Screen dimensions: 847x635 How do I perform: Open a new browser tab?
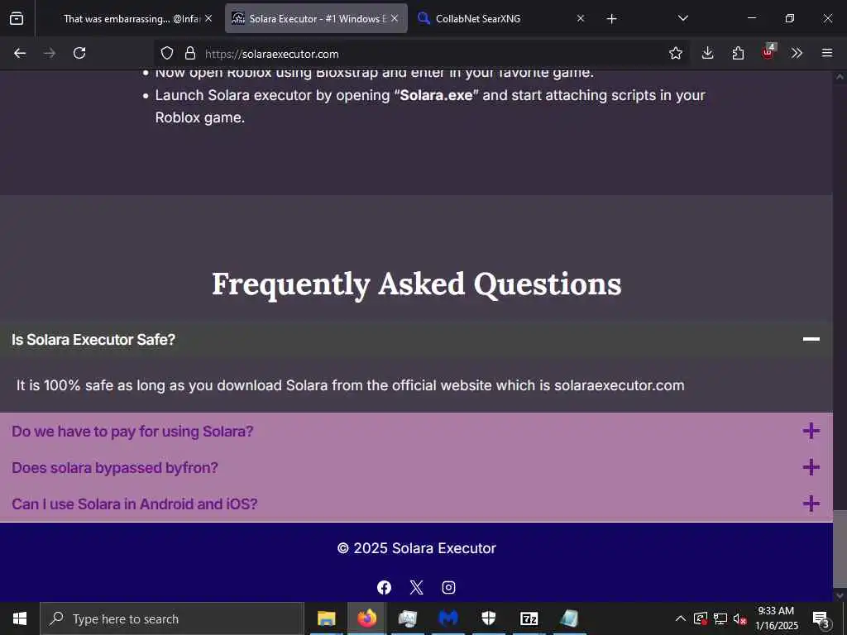pyautogui.click(x=611, y=19)
